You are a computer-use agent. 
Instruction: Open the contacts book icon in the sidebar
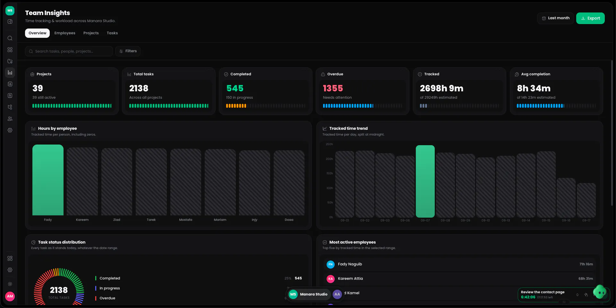pos(10,84)
